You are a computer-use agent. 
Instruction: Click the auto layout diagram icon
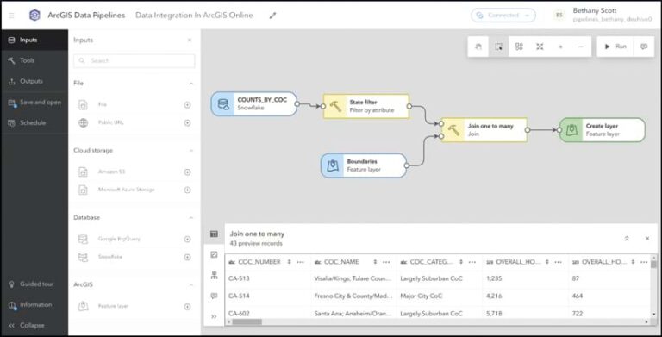point(519,47)
